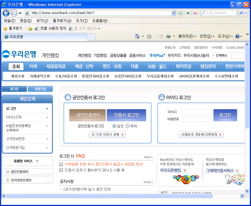Click the Live Search input box
This screenshot has height=206, width=251.
coord(219,13)
